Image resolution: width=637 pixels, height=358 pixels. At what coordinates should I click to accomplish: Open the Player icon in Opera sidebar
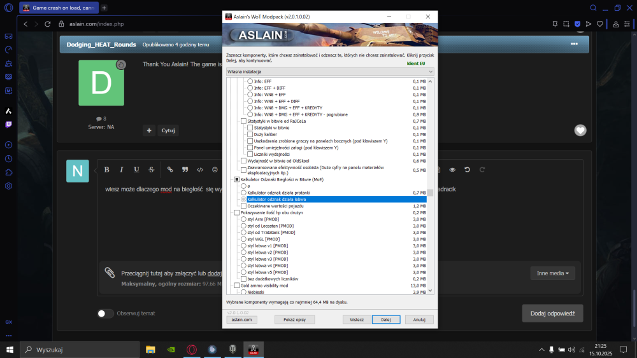pos(8,145)
